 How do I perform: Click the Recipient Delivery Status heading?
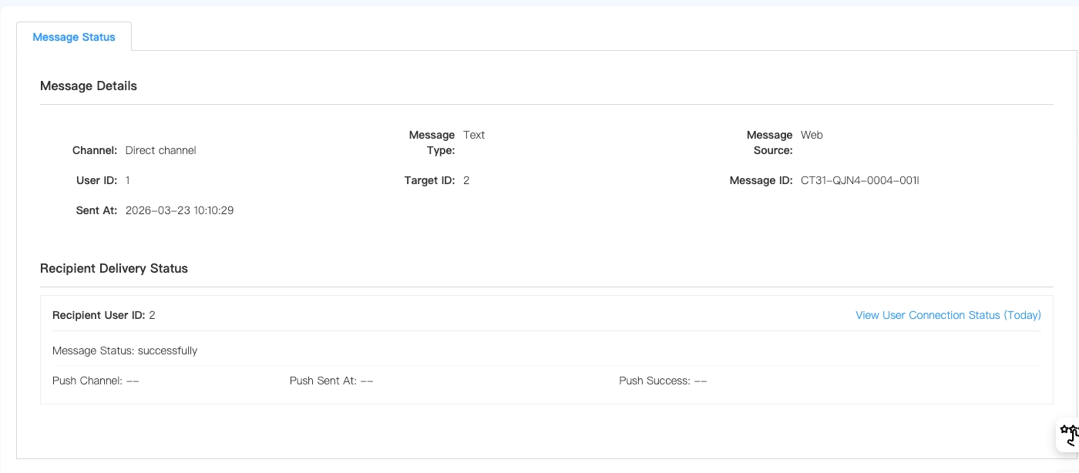114,268
